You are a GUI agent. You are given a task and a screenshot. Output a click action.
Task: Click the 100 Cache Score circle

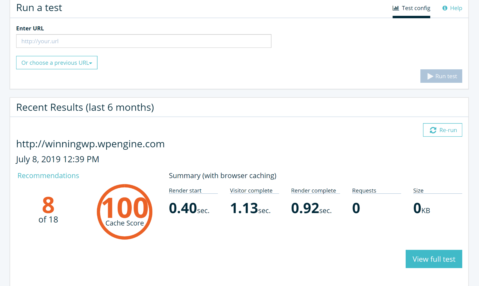coord(125,212)
